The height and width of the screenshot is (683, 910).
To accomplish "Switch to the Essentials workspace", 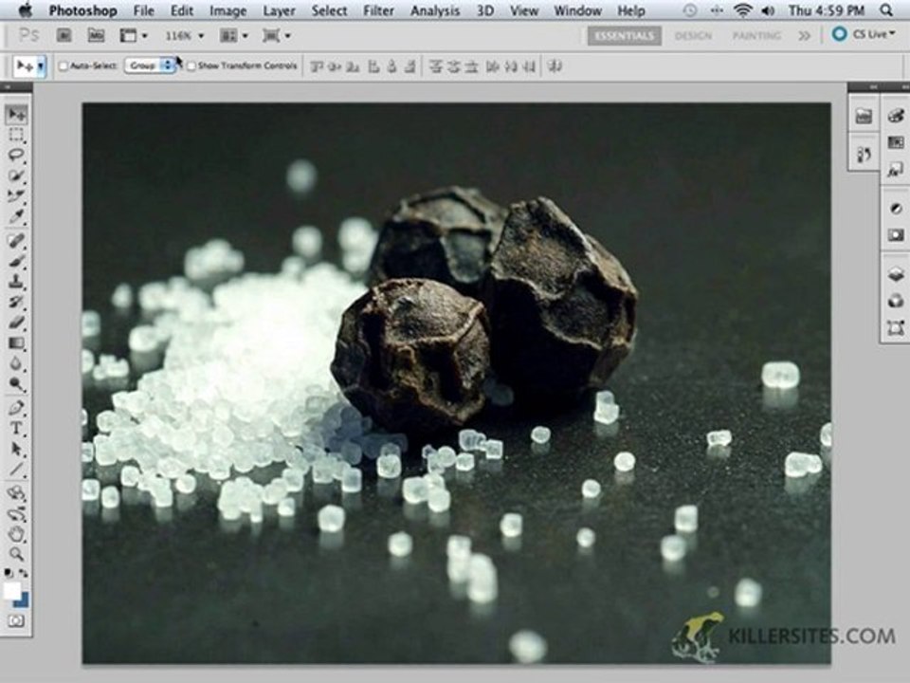I will click(x=625, y=36).
